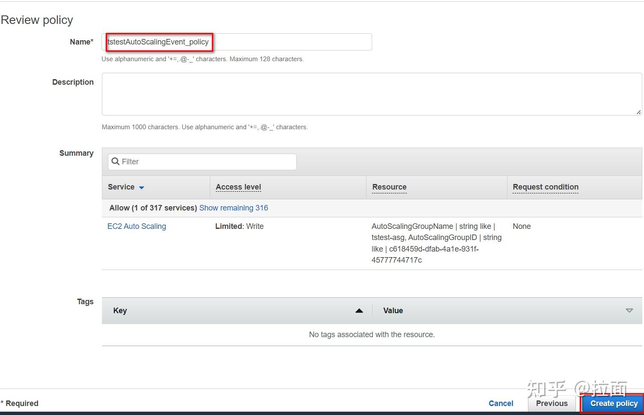
Task: Click the Request condition column header
Action: tap(545, 187)
